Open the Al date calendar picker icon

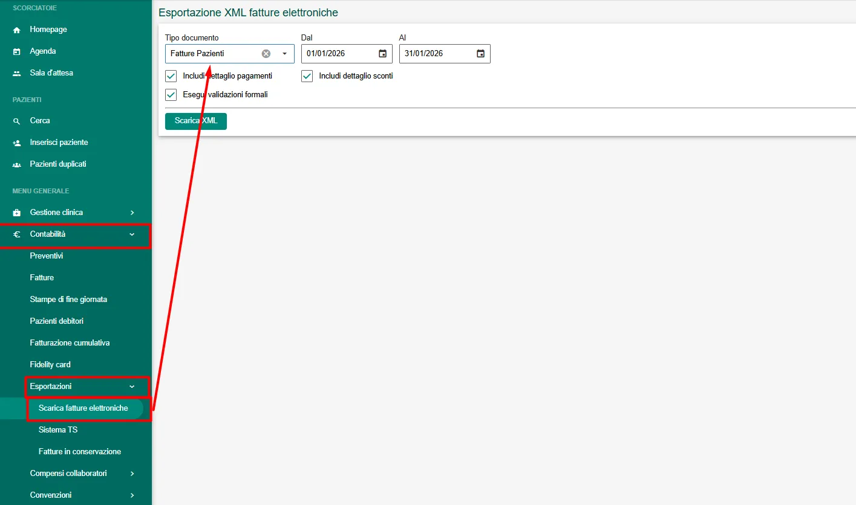click(x=480, y=54)
